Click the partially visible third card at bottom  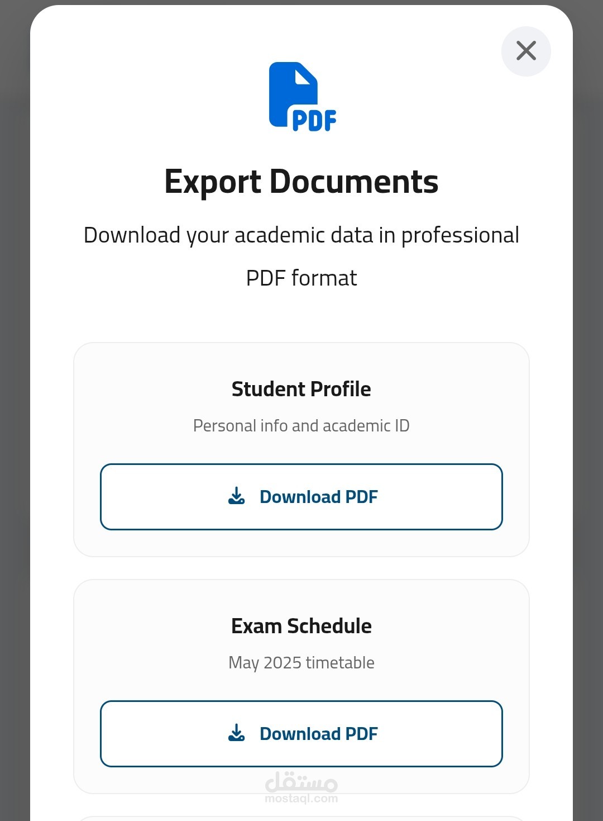pyautogui.click(x=301, y=819)
